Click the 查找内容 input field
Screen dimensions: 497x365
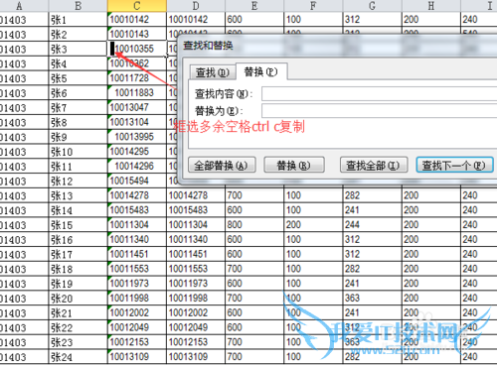379,94
